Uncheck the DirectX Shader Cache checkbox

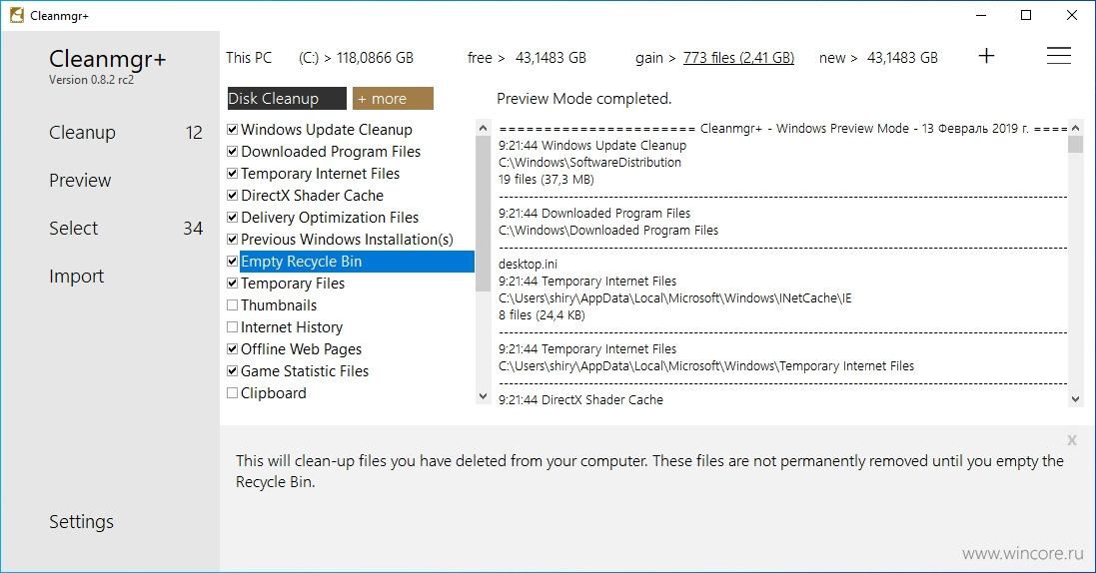pyautogui.click(x=232, y=195)
